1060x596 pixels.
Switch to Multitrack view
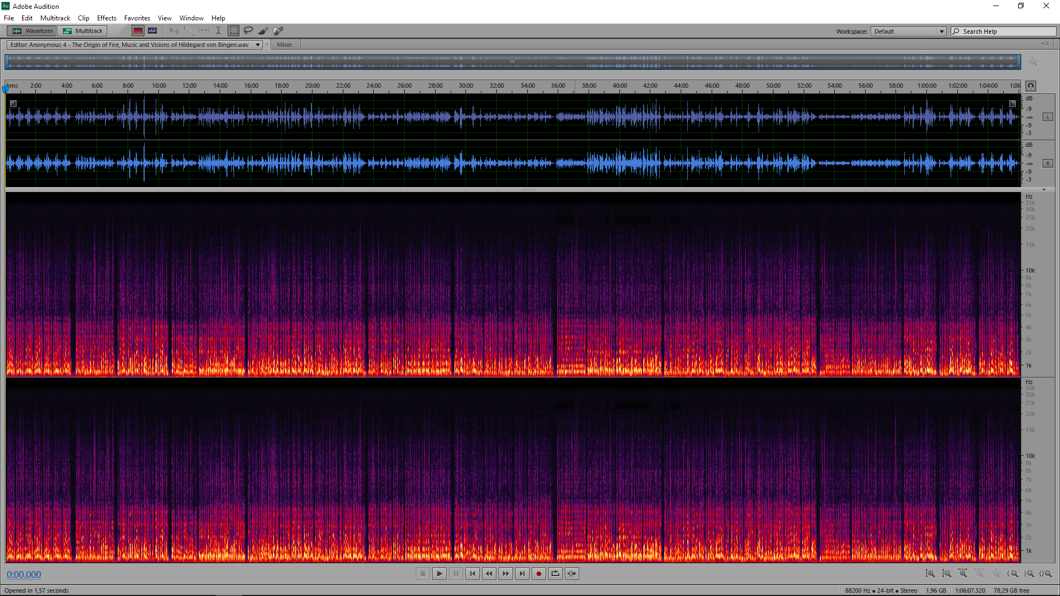tap(83, 31)
